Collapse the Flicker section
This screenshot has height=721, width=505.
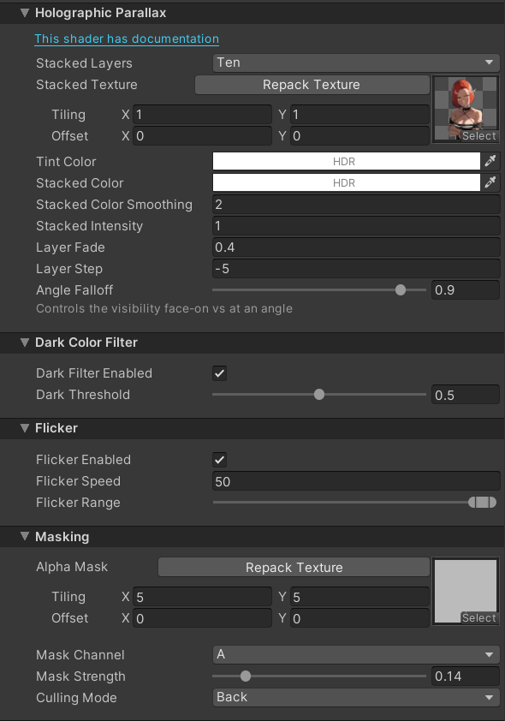(23, 427)
